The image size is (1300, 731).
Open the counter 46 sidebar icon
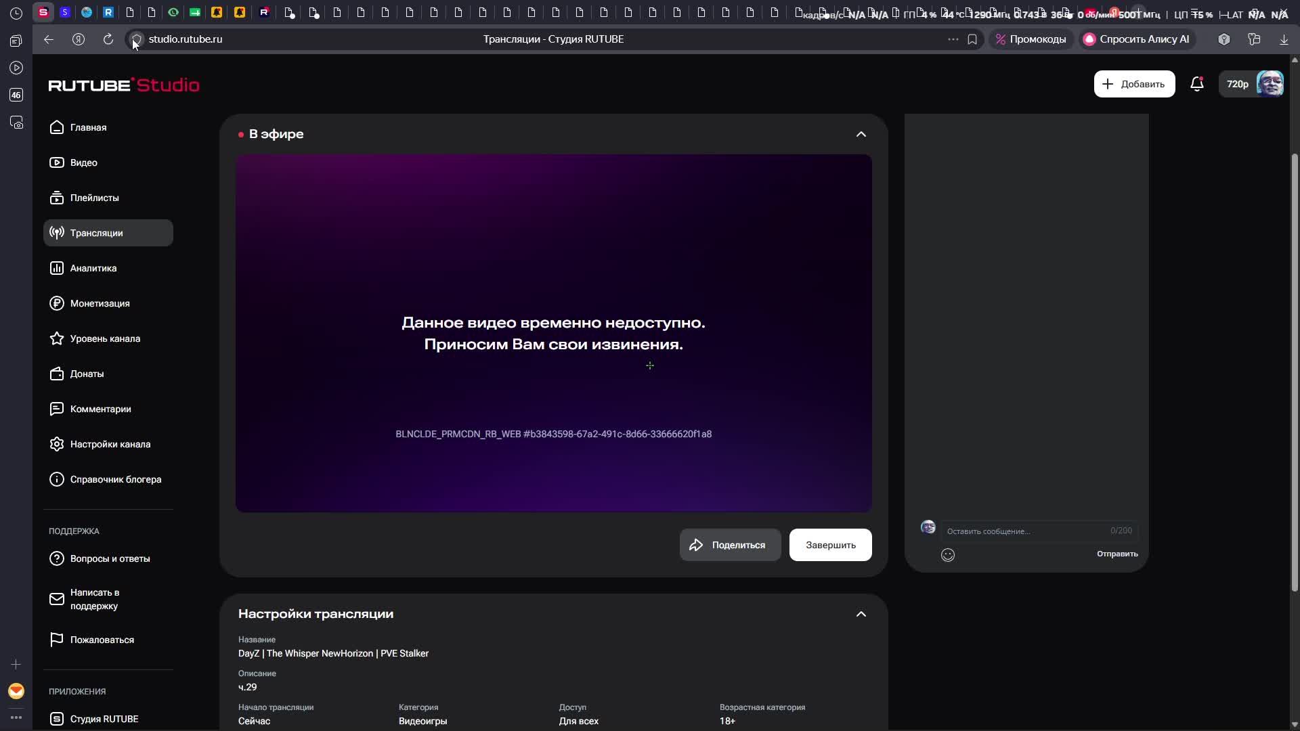(x=16, y=95)
